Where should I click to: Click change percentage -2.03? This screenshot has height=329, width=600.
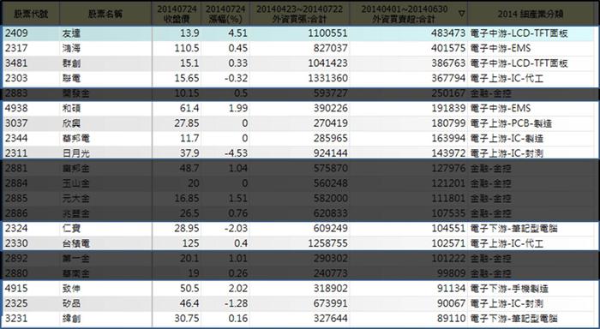(x=236, y=229)
